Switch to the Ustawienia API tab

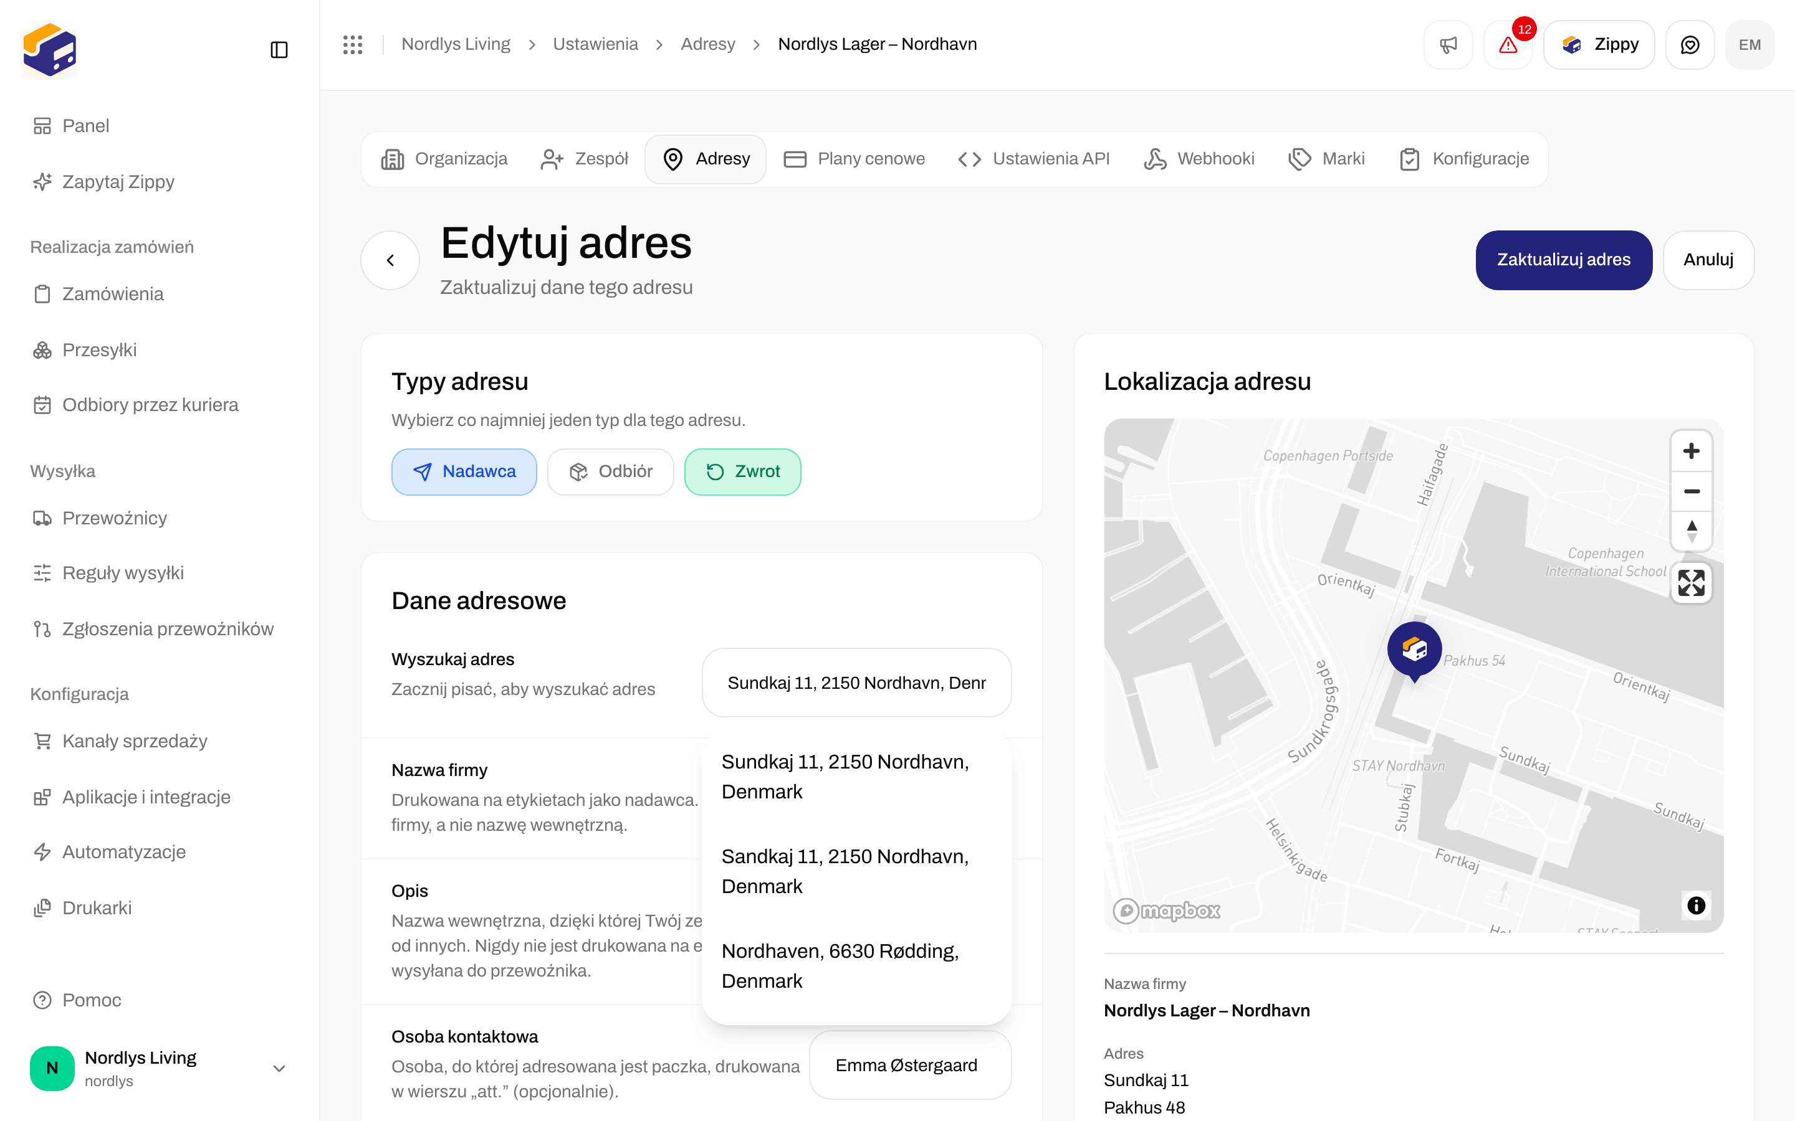pyautogui.click(x=1034, y=159)
